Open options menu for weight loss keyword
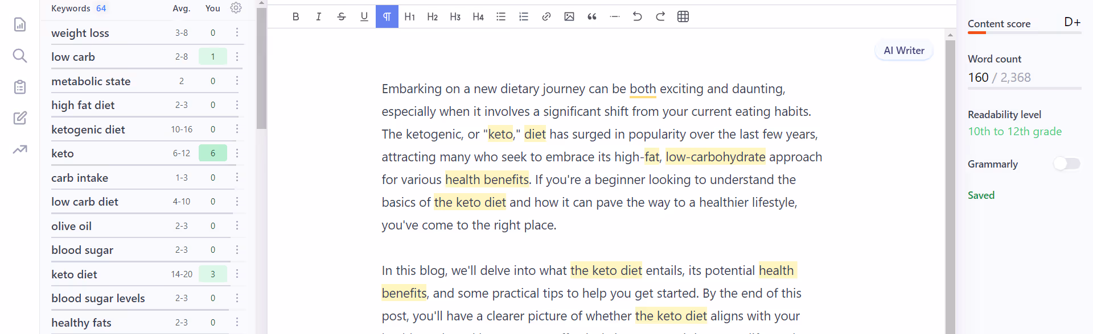 coord(237,32)
